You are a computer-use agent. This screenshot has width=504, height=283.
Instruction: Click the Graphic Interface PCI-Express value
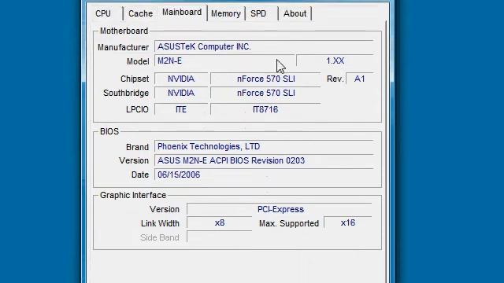coord(280,210)
